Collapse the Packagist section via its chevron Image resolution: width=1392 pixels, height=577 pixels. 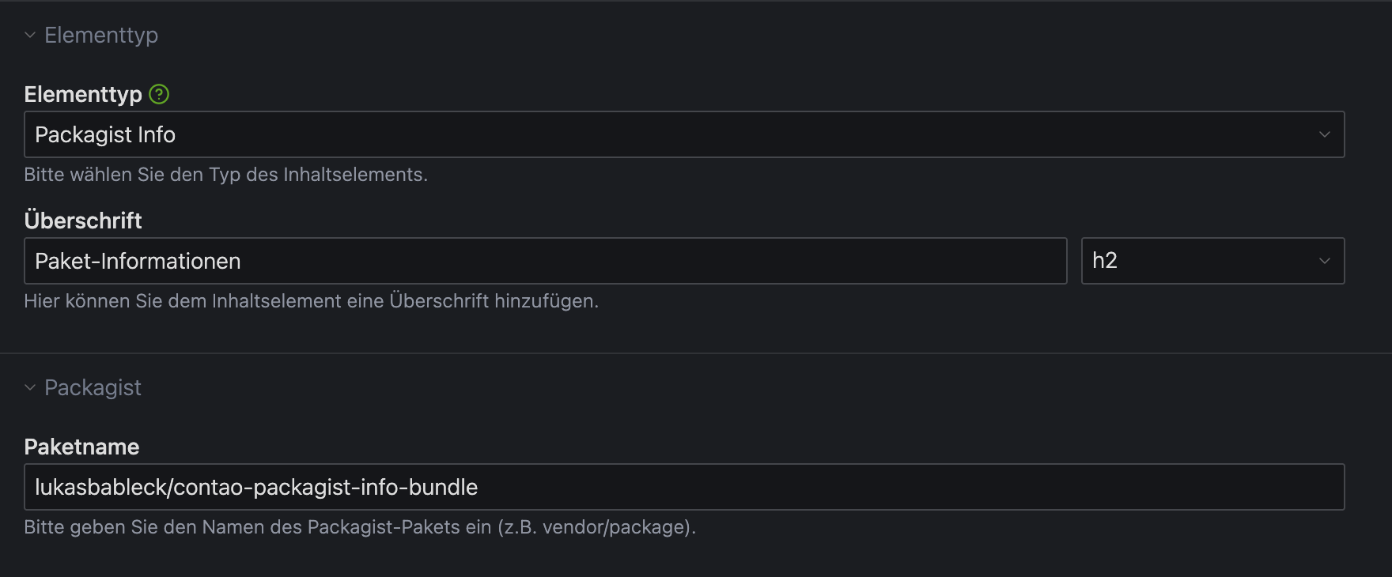coord(30,387)
